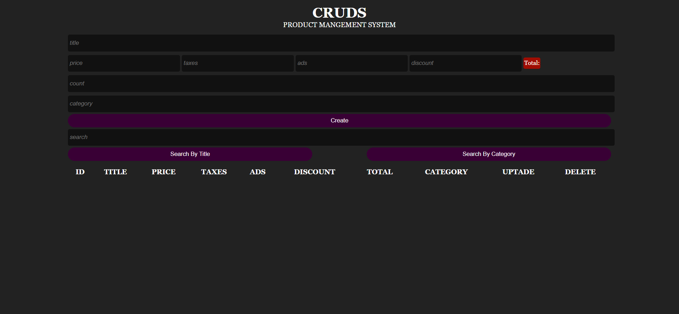Click Search By Category button
This screenshot has height=314, width=679.
pos(489,154)
